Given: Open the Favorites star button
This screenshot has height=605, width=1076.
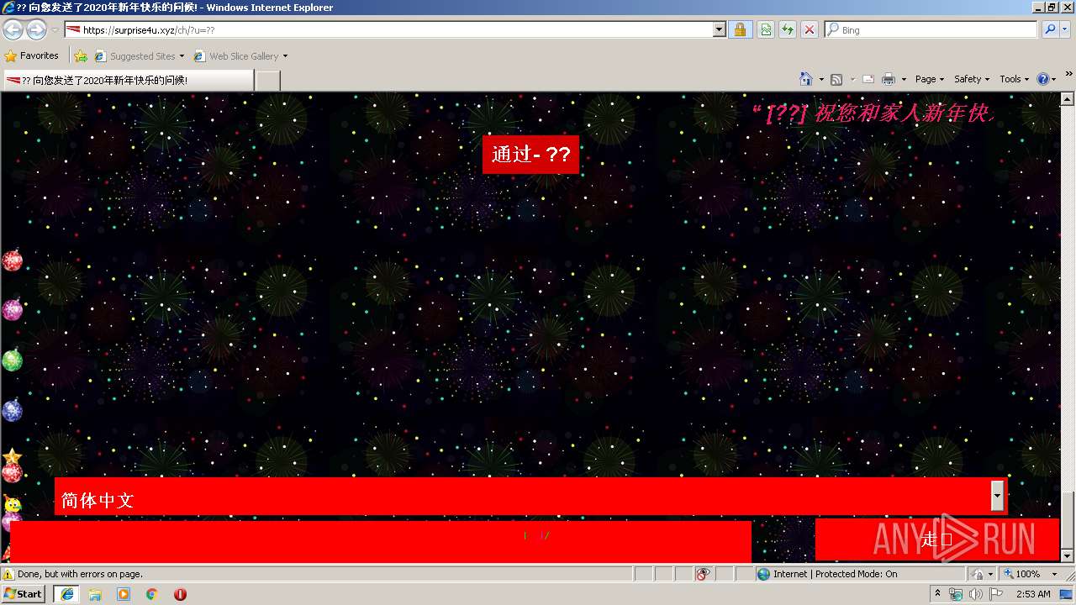Looking at the screenshot, I should (32, 55).
